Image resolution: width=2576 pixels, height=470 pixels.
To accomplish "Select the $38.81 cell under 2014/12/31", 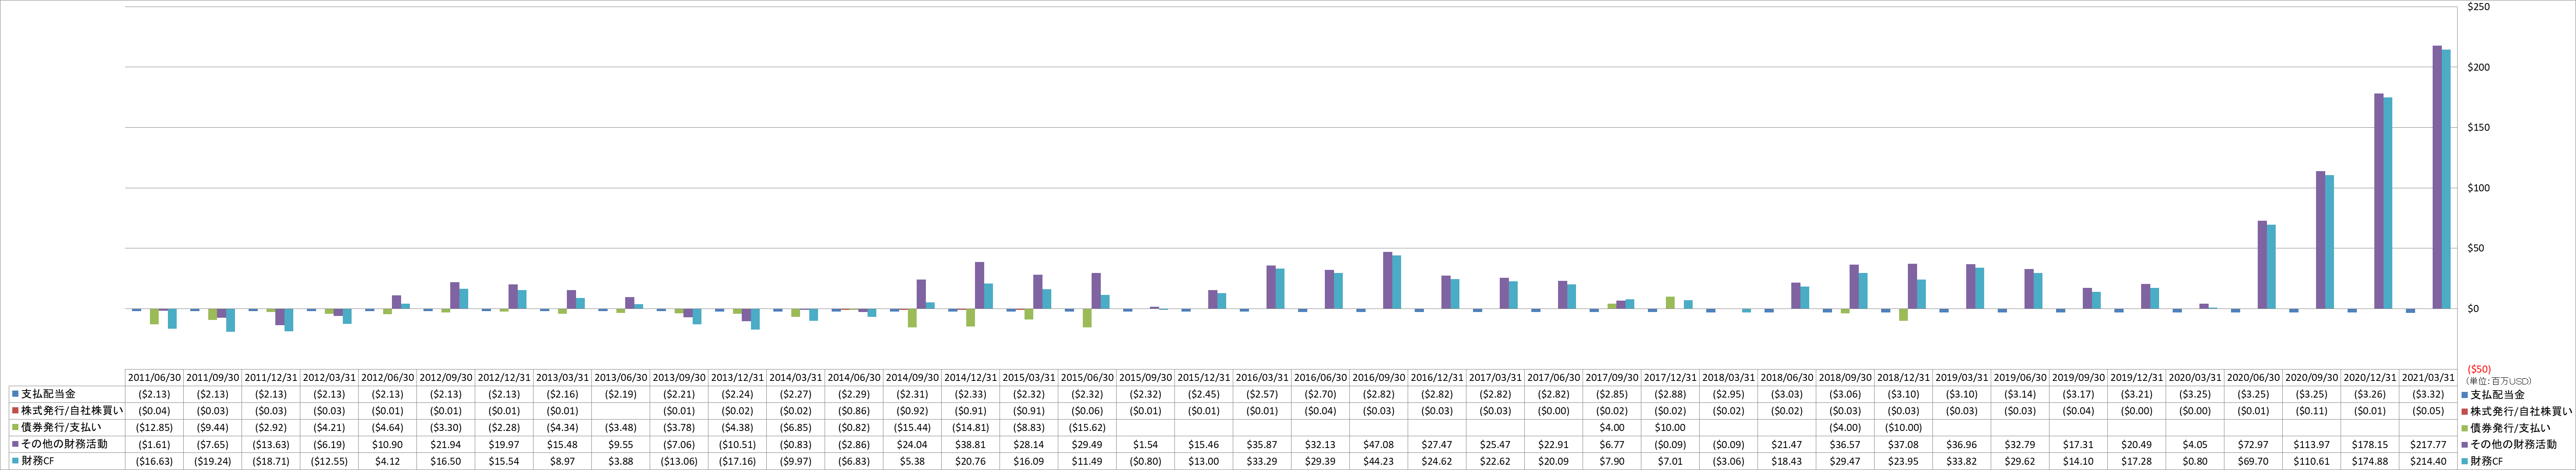I will point(971,444).
